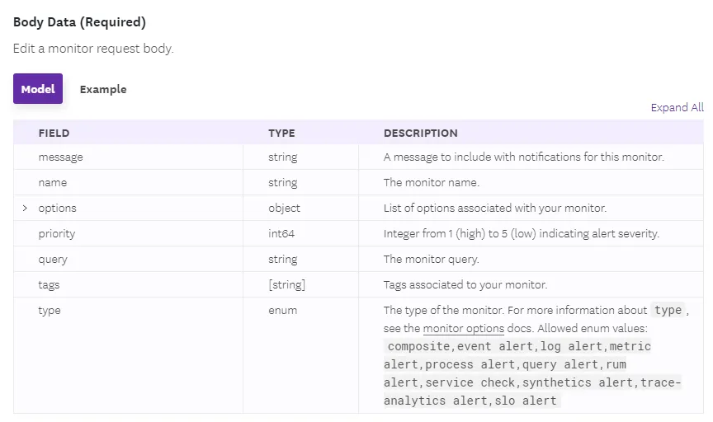Screen dimensions: 713x422
Task: Click the FIELD column header
Action: [54, 133]
